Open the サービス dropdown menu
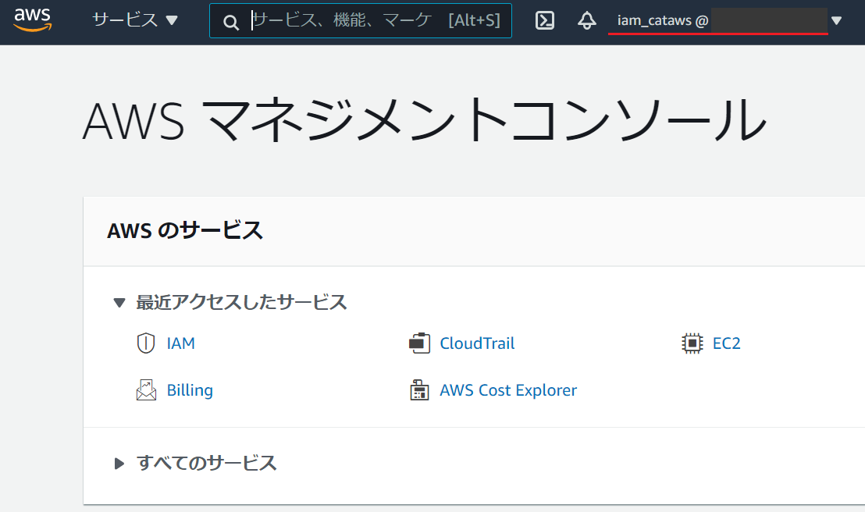865x512 pixels. pos(134,20)
